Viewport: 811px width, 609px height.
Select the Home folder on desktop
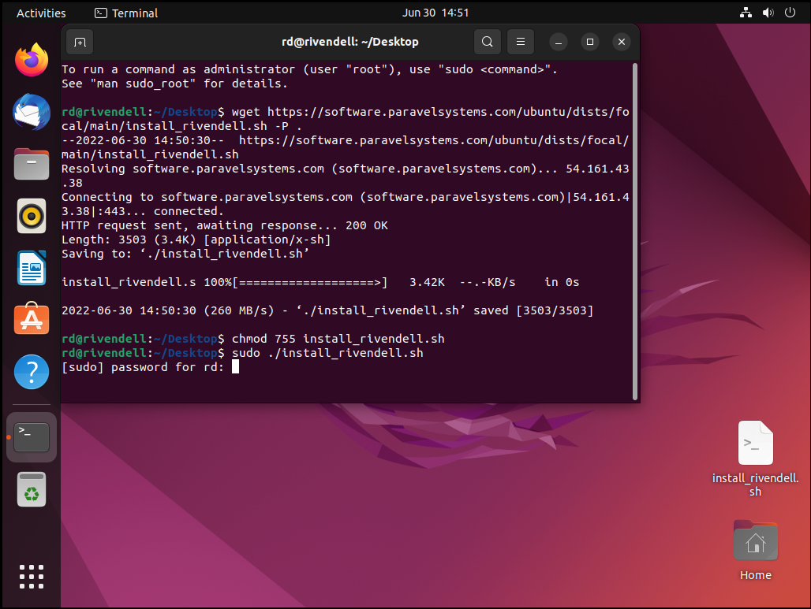pyautogui.click(x=755, y=548)
